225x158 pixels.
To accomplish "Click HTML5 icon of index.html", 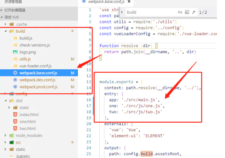I will pyautogui.click(x=15, y=114).
